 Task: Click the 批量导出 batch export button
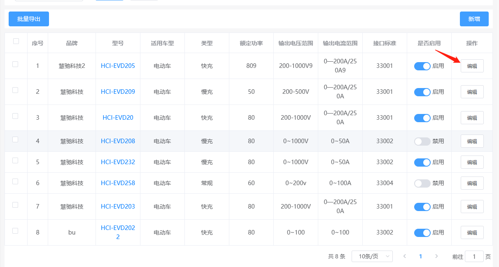(x=29, y=19)
